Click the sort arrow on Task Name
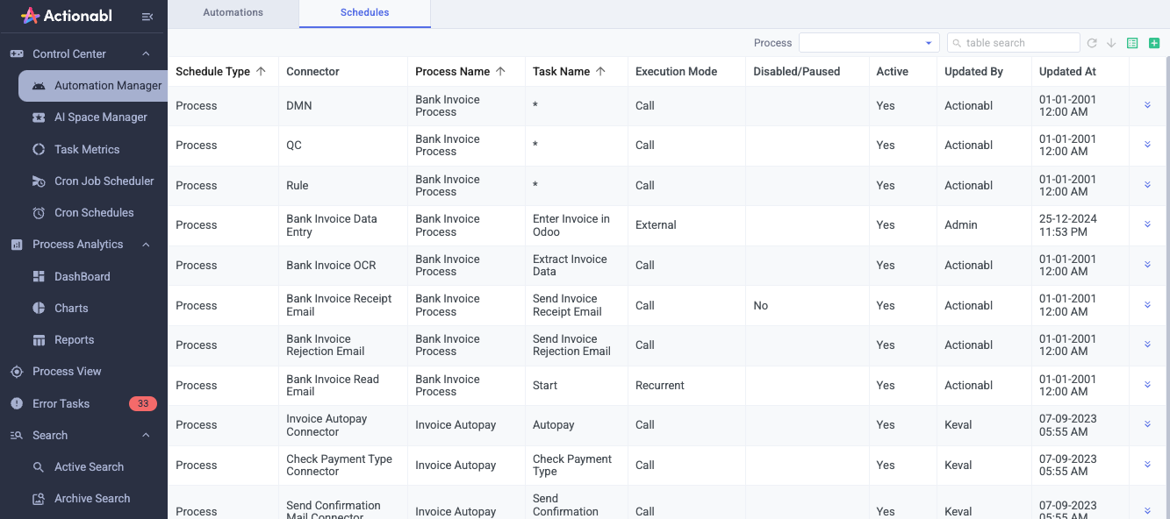 coord(600,71)
